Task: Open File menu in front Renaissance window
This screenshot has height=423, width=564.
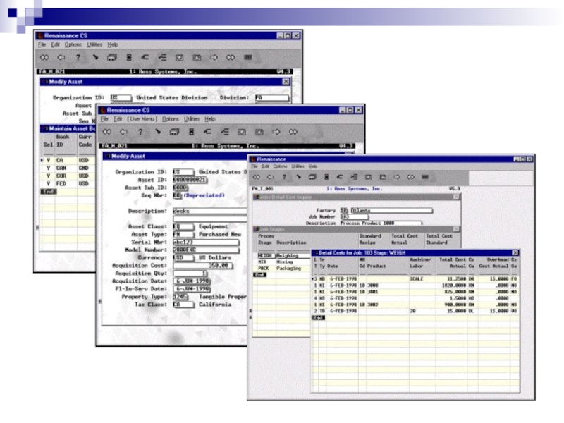Action: point(255,166)
